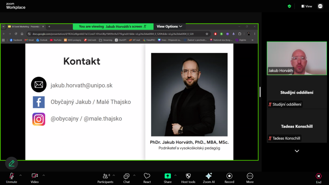This screenshot has height=185, width=329.
Task: Start video with the Video button
Action: (35, 178)
